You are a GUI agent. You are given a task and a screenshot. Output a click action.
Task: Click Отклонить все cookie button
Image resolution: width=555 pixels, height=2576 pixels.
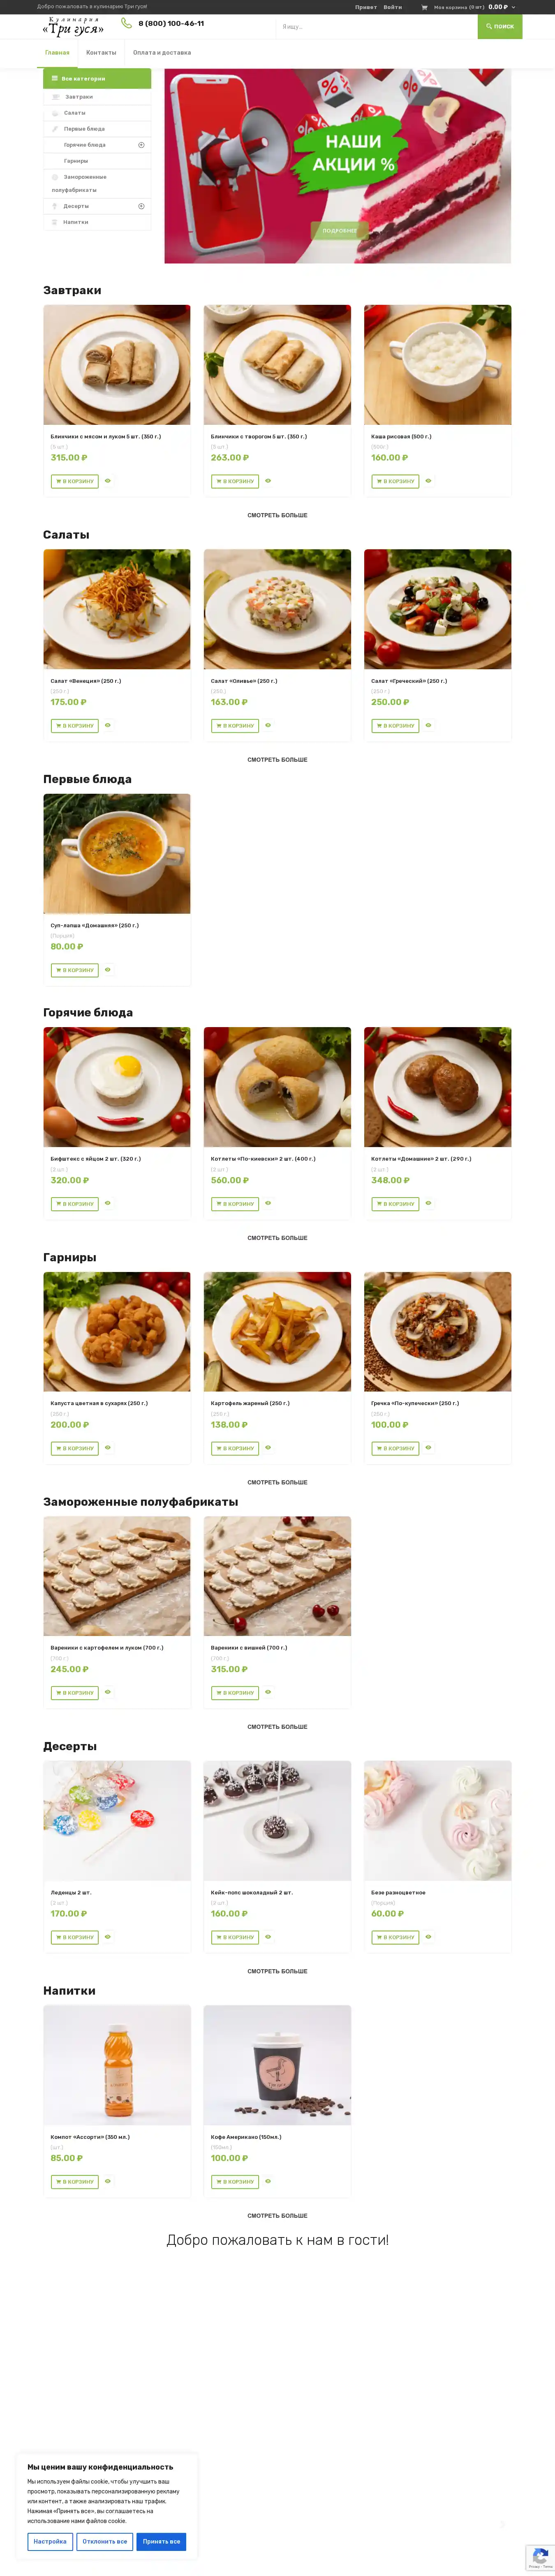coord(105,2541)
